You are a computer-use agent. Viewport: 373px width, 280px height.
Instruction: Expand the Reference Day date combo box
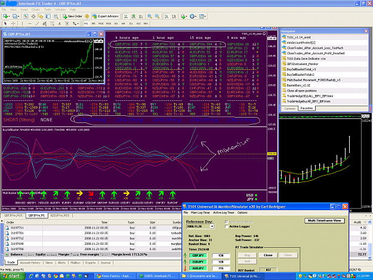tap(212, 226)
